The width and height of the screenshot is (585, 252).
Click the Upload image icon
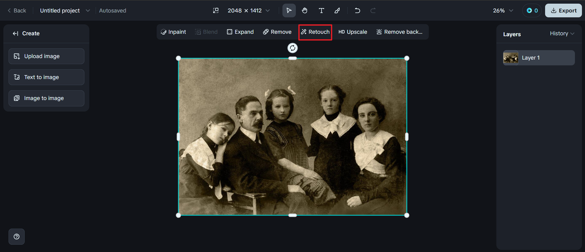17,56
